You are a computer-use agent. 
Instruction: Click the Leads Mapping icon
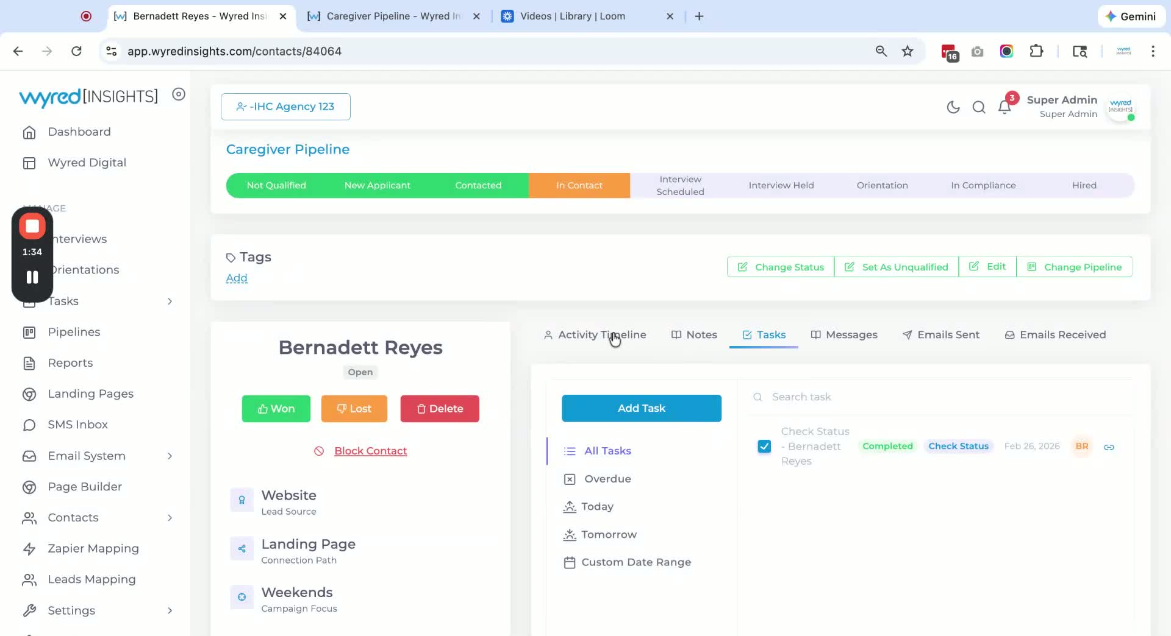tap(29, 580)
